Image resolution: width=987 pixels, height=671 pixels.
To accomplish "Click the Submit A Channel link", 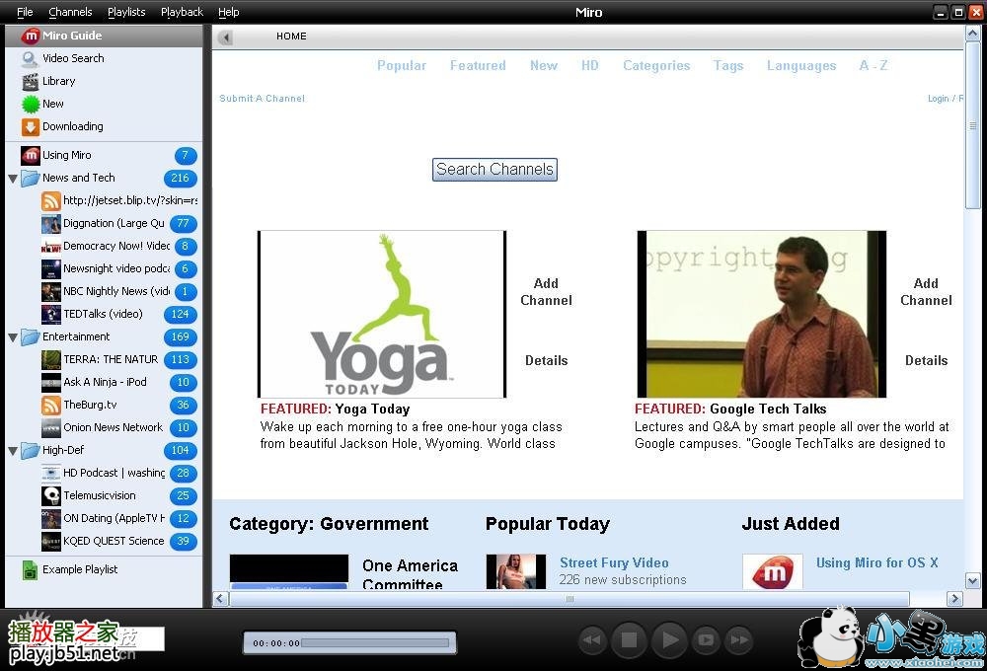I will click(x=262, y=99).
